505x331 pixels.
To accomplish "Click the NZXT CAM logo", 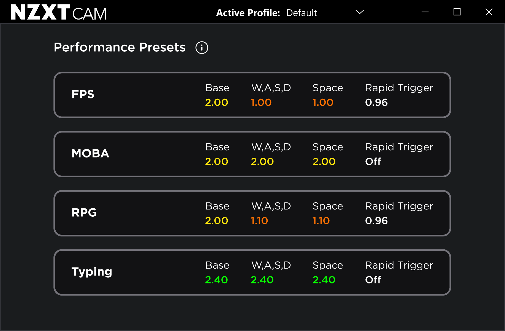I will pyautogui.click(x=59, y=12).
